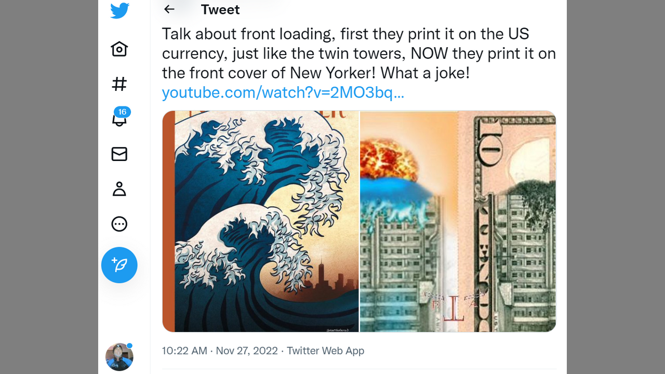Click the ten dollar bill picture
Viewport: 665px width, 374px height.
point(507,221)
